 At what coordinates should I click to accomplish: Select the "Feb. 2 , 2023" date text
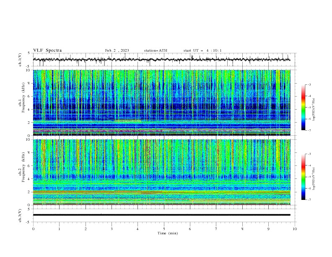tap(117, 50)
